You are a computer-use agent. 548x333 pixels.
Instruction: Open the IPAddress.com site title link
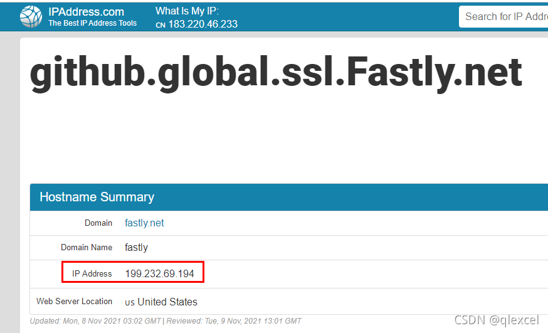click(86, 12)
